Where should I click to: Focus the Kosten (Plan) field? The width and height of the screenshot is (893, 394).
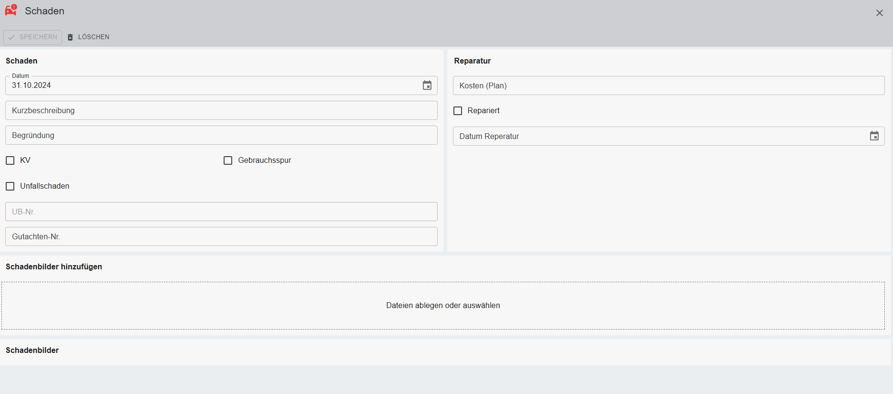[668, 85]
